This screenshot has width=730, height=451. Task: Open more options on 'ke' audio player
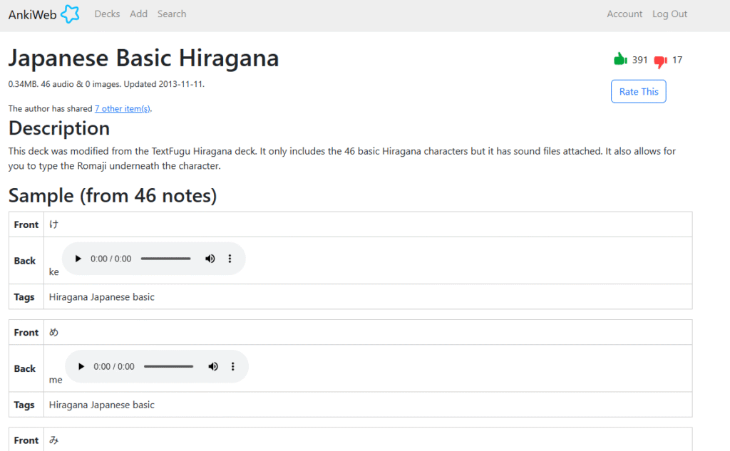click(x=230, y=259)
